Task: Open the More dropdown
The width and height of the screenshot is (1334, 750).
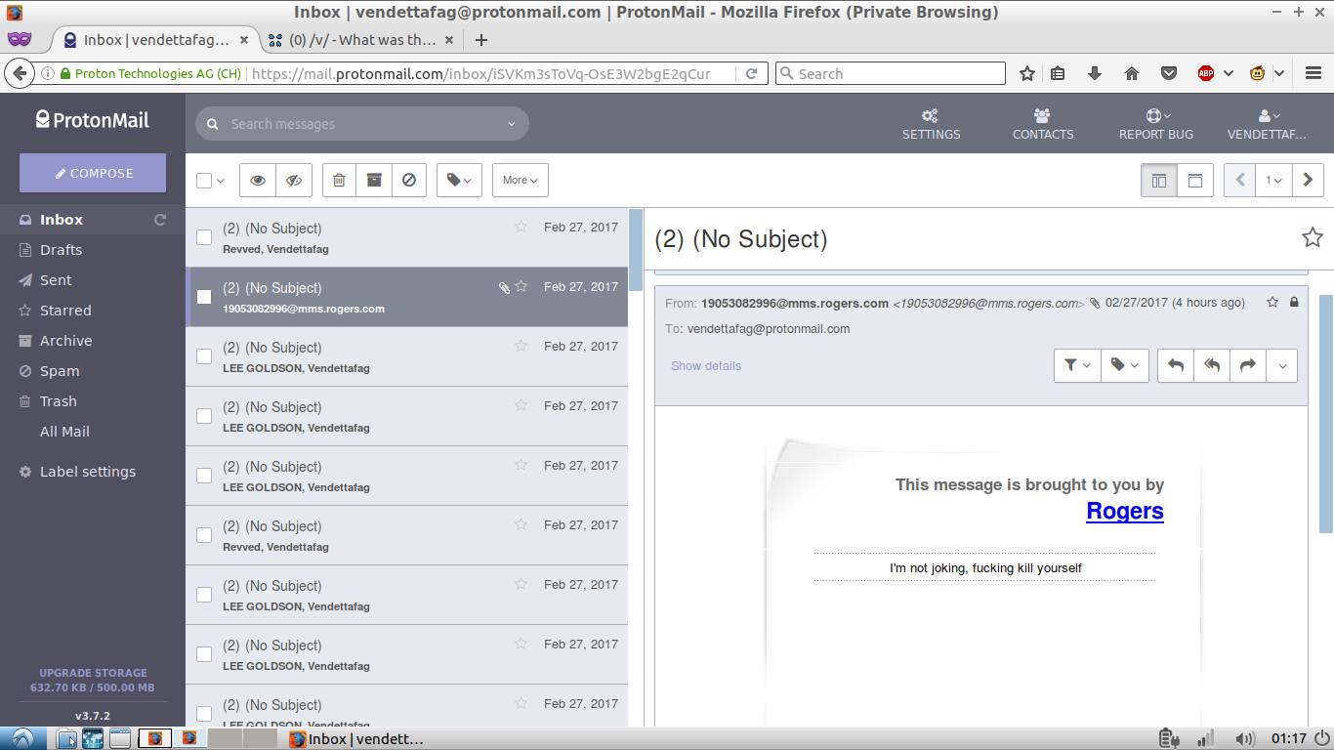Action: click(521, 180)
